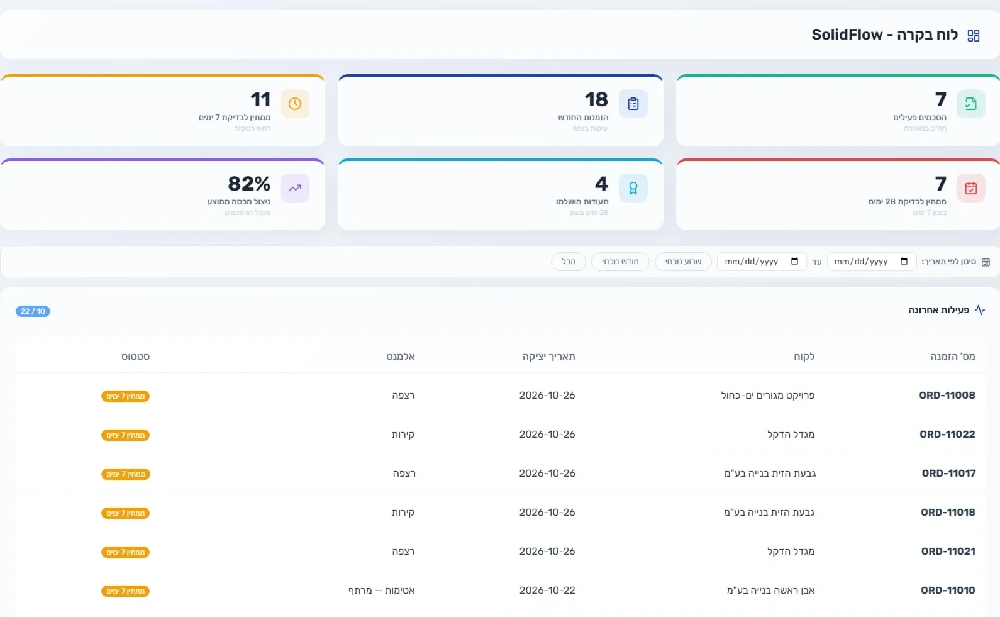This screenshot has width=1000, height=617.
Task: Click the pulse icon beside פעילות אחרונה
Action: point(980,310)
